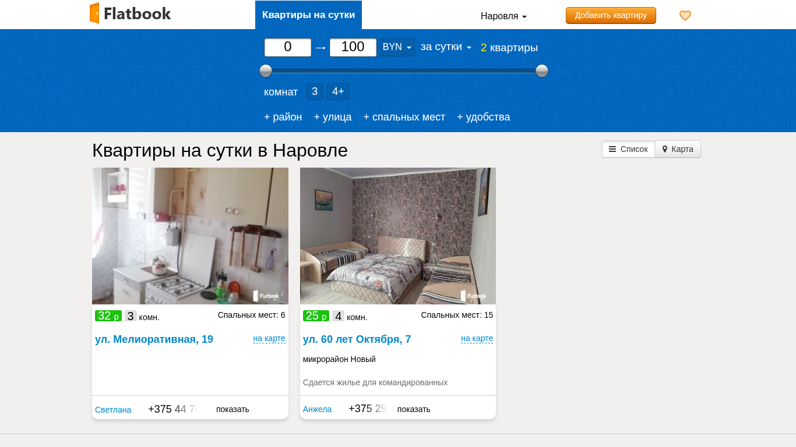
Task: Click the Добавить квартиру button
Action: click(611, 16)
